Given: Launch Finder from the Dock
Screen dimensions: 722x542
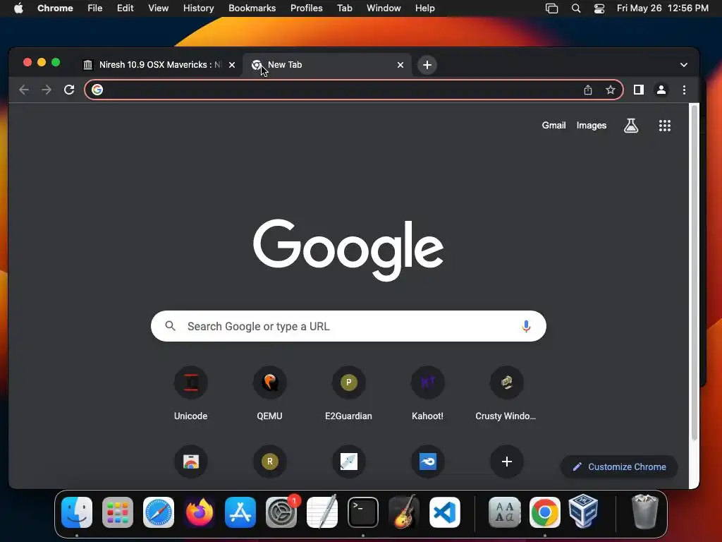Looking at the screenshot, I should tap(77, 512).
